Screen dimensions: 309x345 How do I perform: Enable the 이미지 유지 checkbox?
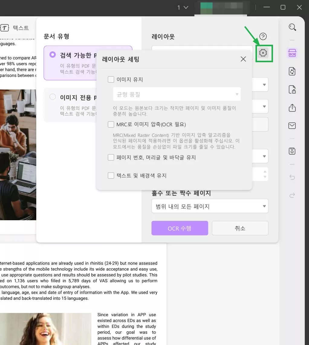pyautogui.click(x=111, y=79)
